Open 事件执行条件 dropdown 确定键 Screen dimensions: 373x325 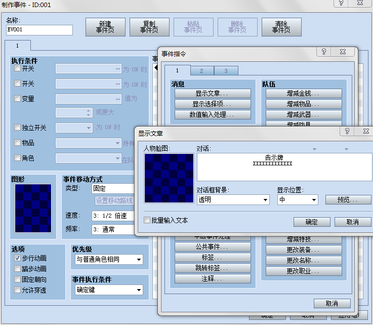tap(109, 290)
